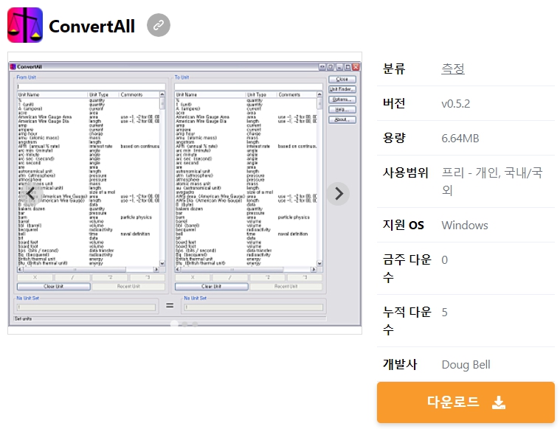Click the download arrow icon on 다운로드
This screenshot has width=560, height=429.
tap(499, 402)
